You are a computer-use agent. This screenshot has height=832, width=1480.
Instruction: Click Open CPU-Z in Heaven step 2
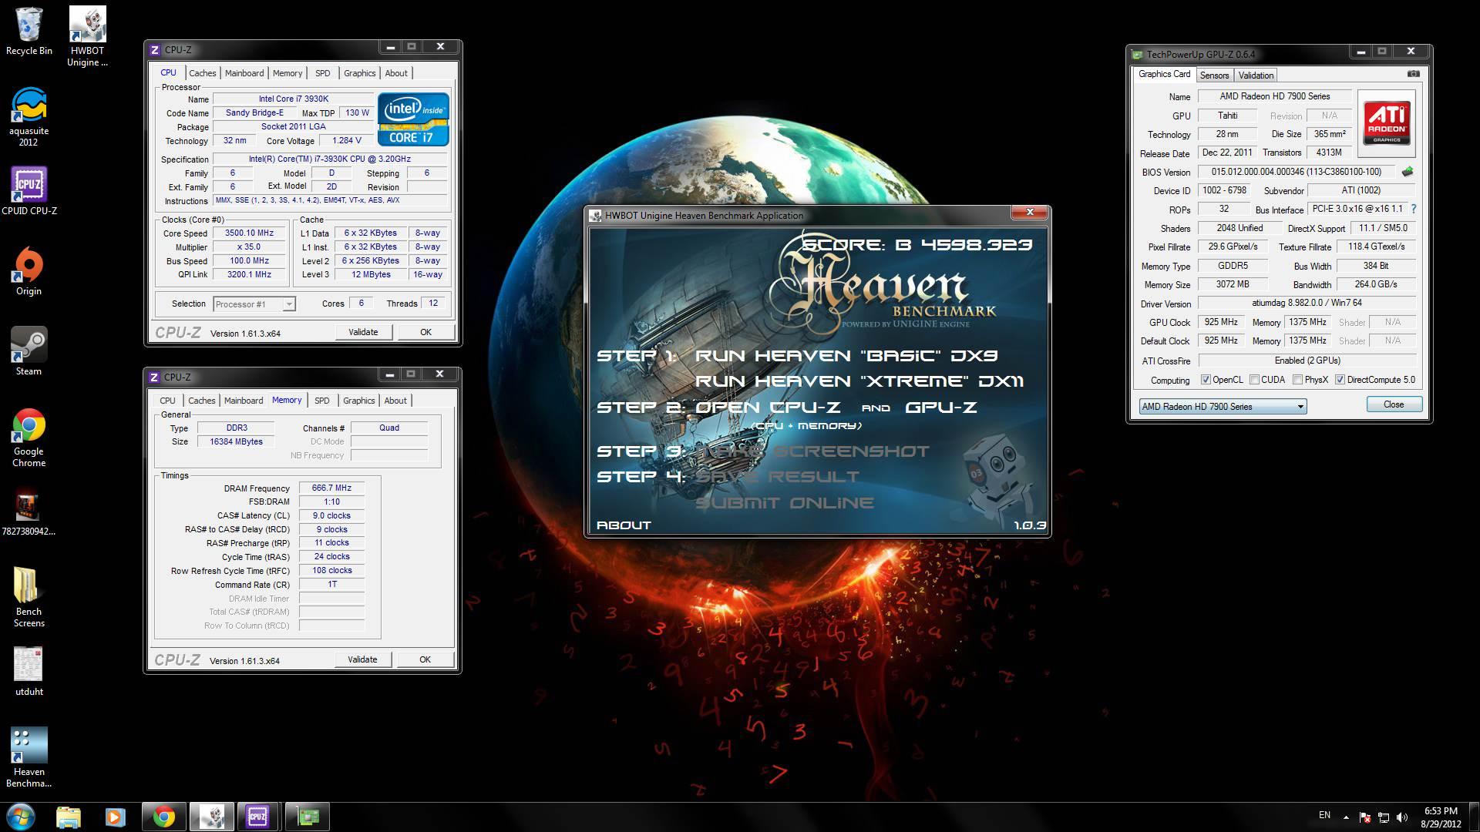click(x=767, y=407)
